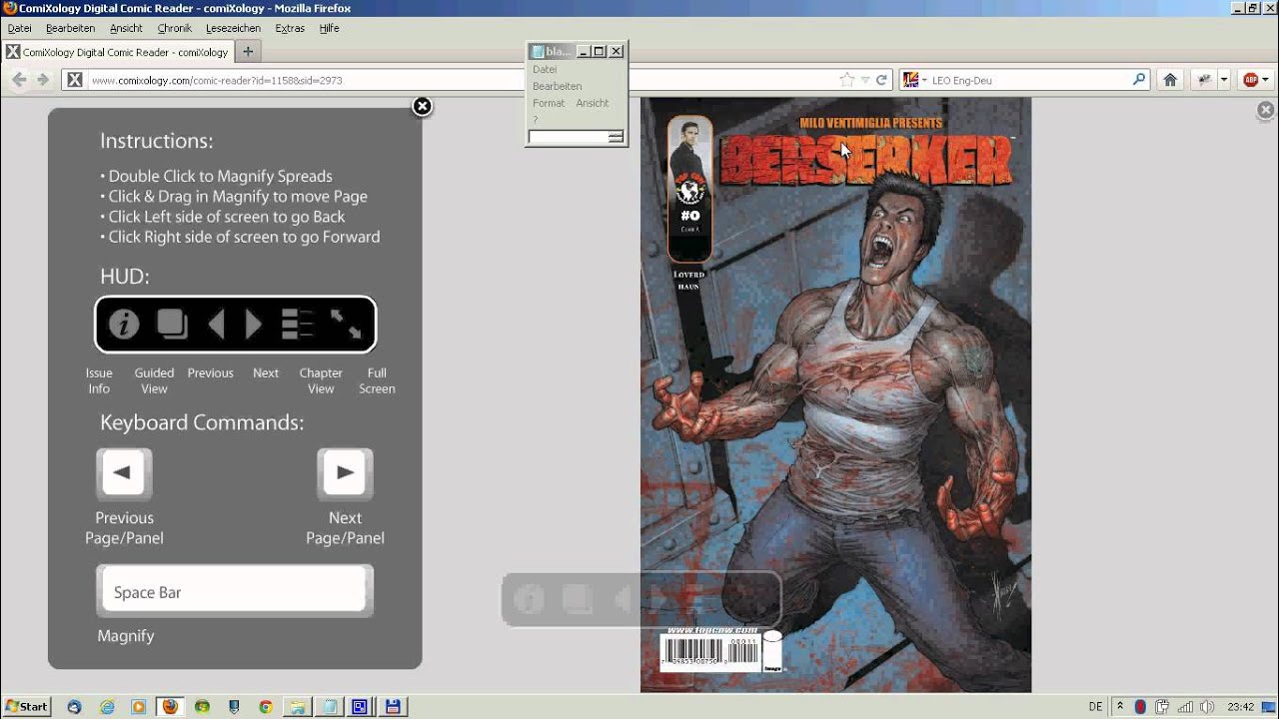
Task: Toggle guided view in faded reader HUD
Action: 578,599
